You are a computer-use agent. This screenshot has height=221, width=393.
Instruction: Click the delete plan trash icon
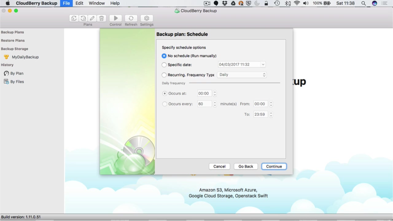click(x=102, y=18)
